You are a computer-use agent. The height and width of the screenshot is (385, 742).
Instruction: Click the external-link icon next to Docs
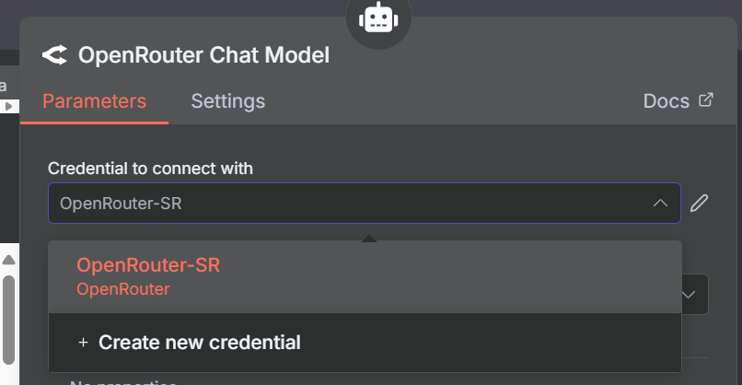pos(705,99)
